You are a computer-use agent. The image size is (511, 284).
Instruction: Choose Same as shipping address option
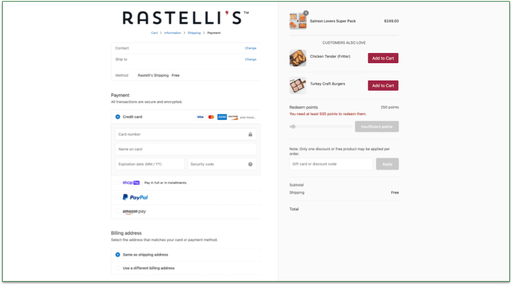118,255
